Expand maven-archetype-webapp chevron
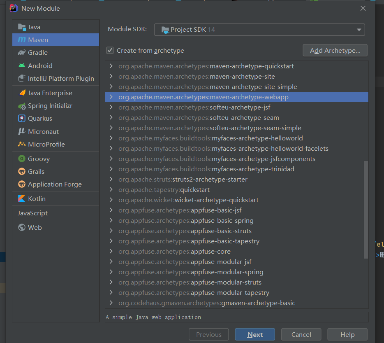The height and width of the screenshot is (343, 384). 111,97
